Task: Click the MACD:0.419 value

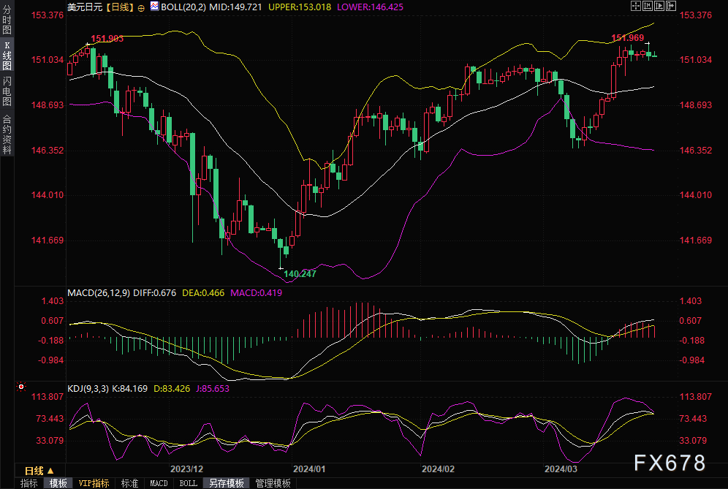Action: coord(257,293)
